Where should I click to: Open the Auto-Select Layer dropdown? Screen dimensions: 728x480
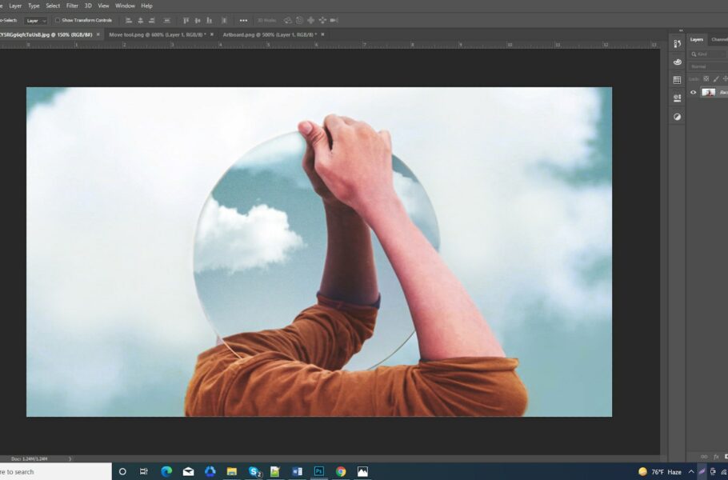tap(36, 21)
